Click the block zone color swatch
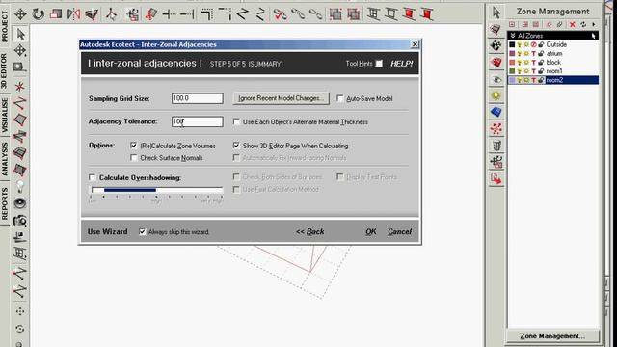The width and height of the screenshot is (617, 347). pos(512,62)
